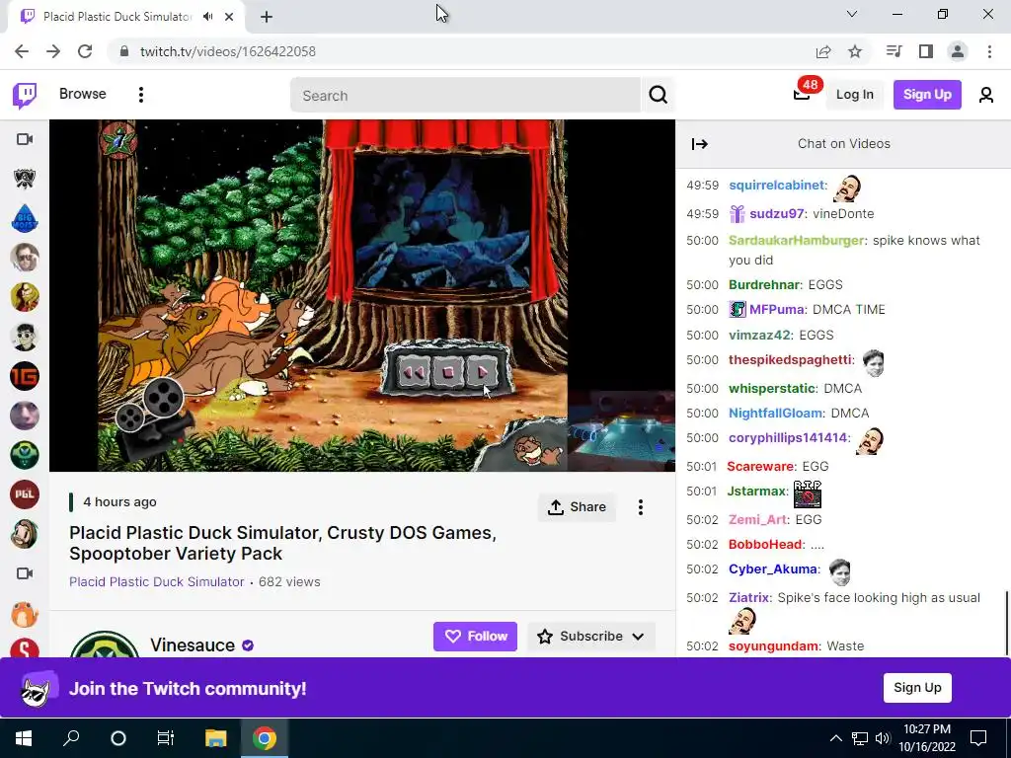Jump to 50:01 timestamp by Jstarmax

702,492
